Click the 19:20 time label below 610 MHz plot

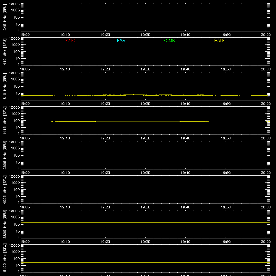point(105,104)
